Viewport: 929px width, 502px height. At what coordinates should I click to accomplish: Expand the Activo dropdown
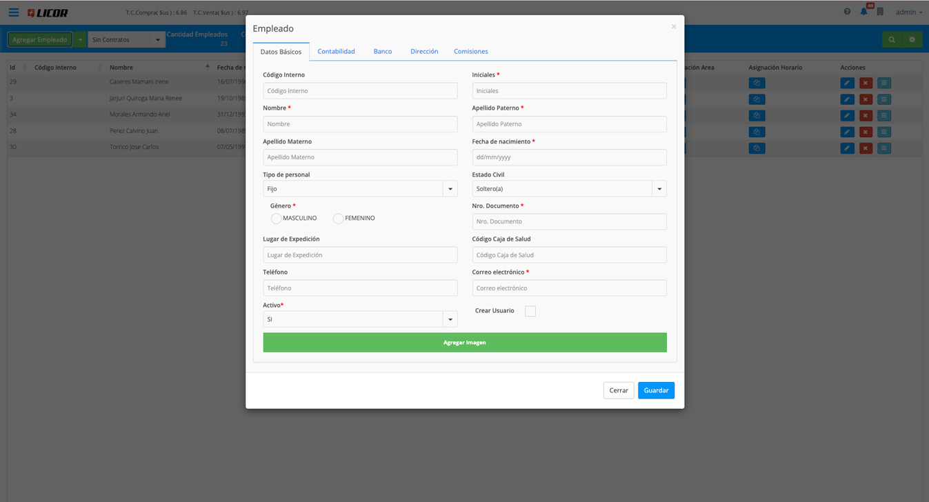click(x=450, y=319)
